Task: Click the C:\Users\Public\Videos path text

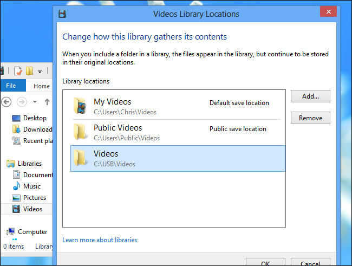Action: point(127,138)
